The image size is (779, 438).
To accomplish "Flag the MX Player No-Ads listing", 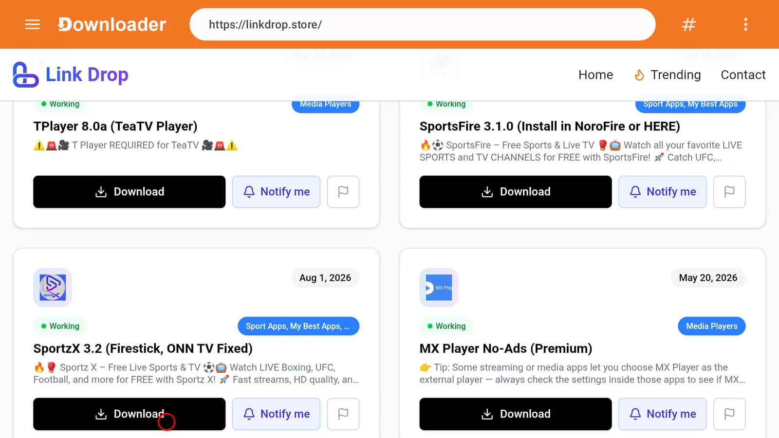I will tap(729, 414).
